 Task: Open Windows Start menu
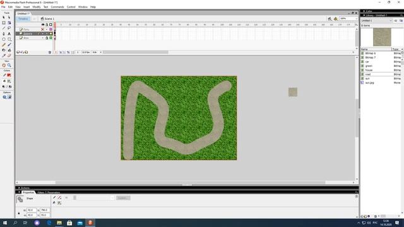[x=4, y=223]
